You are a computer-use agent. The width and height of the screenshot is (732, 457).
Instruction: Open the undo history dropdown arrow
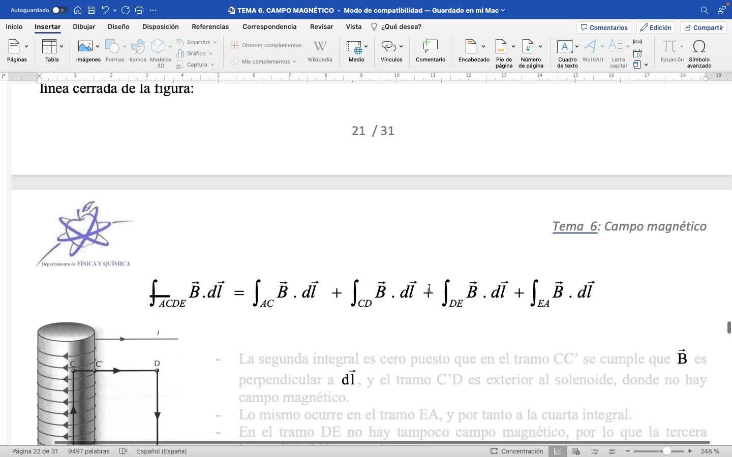click(x=115, y=10)
